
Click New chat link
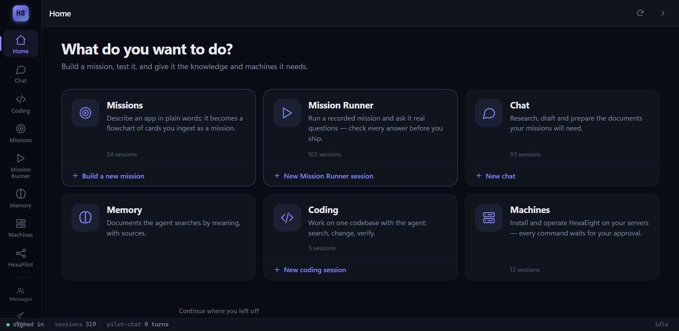(495, 176)
